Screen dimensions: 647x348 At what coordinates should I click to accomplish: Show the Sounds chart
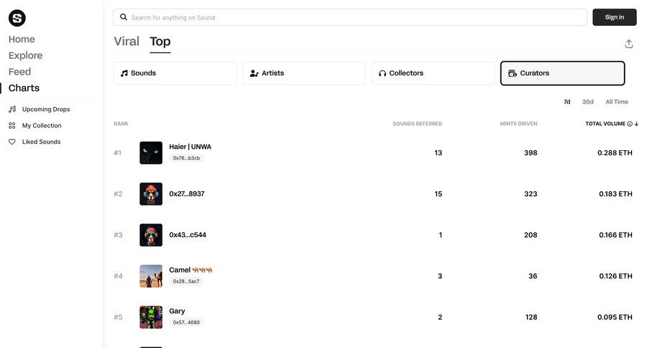(x=175, y=73)
